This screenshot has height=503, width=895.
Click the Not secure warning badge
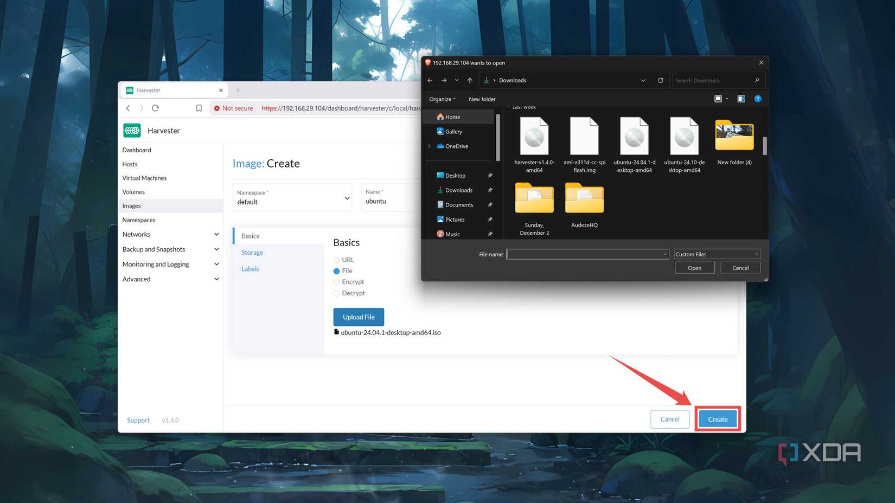point(233,108)
